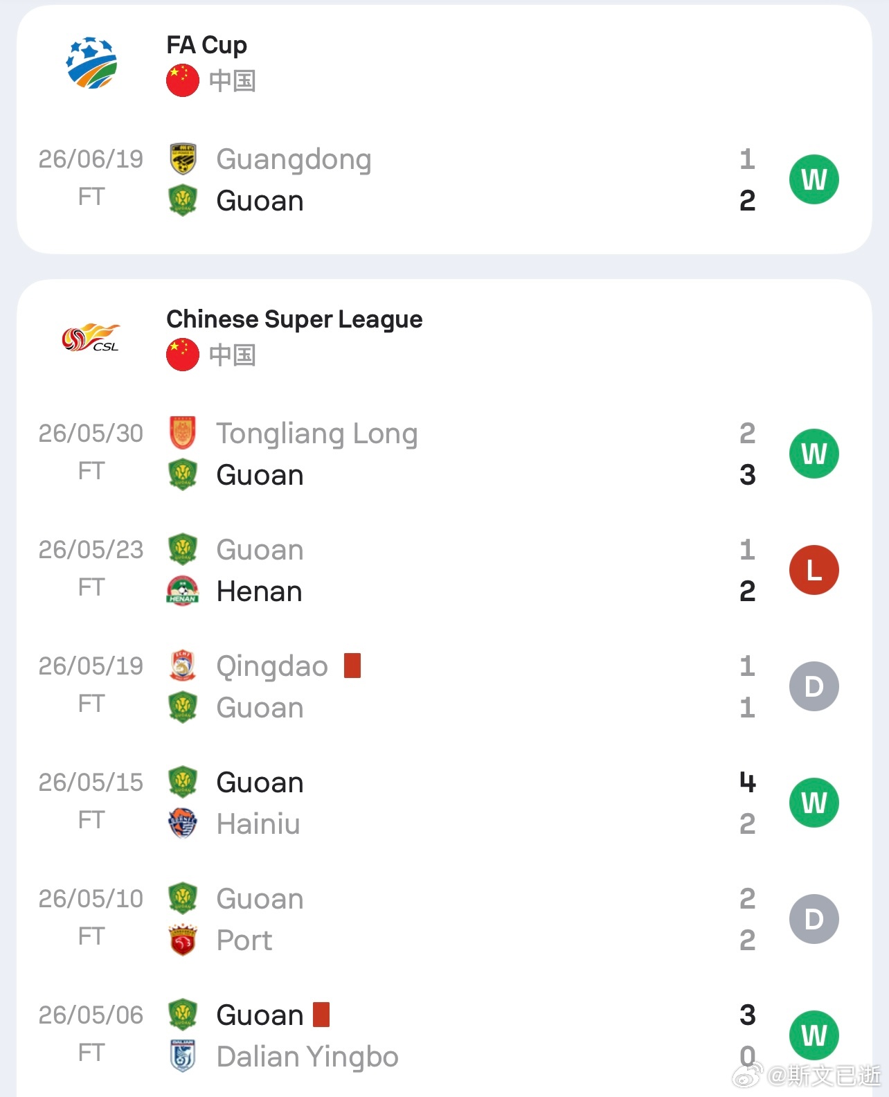Tap the Hainiu team crest

click(183, 823)
